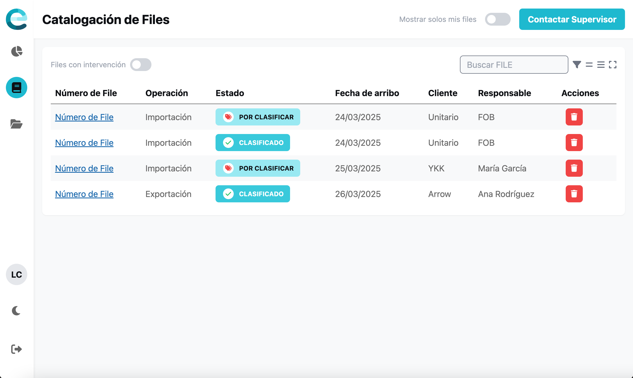Click Contactar Supervisor button
633x378 pixels.
point(572,19)
